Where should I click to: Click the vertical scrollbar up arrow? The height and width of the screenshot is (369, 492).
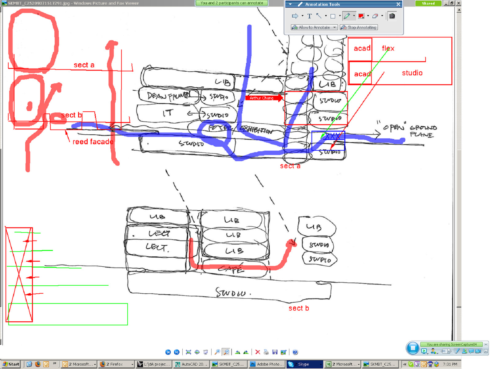tap(459, 10)
